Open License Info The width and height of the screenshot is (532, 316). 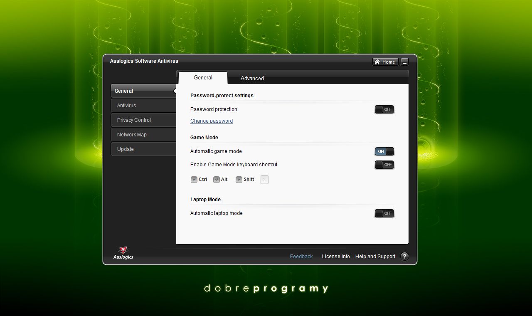pyautogui.click(x=336, y=257)
